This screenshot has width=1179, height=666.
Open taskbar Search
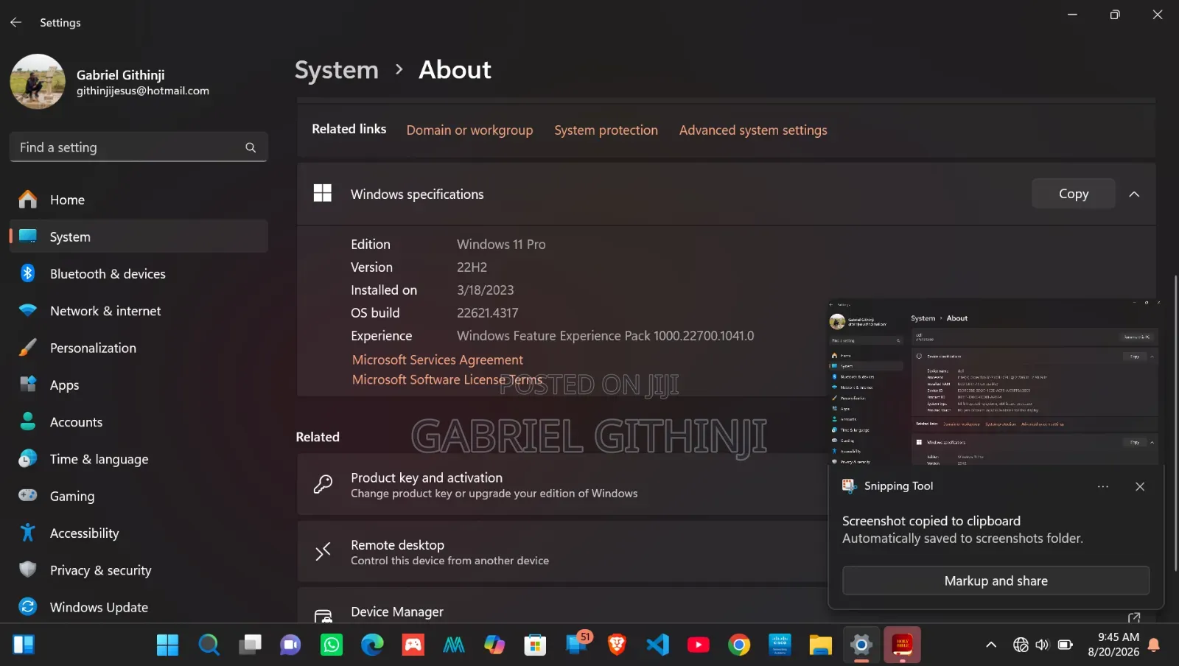click(209, 645)
